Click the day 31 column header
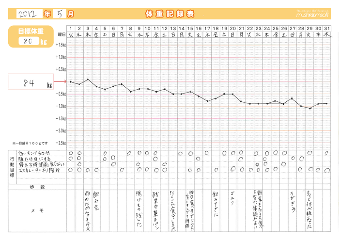Image resolution: width=339 pixels, height=240 pixels. (327, 28)
